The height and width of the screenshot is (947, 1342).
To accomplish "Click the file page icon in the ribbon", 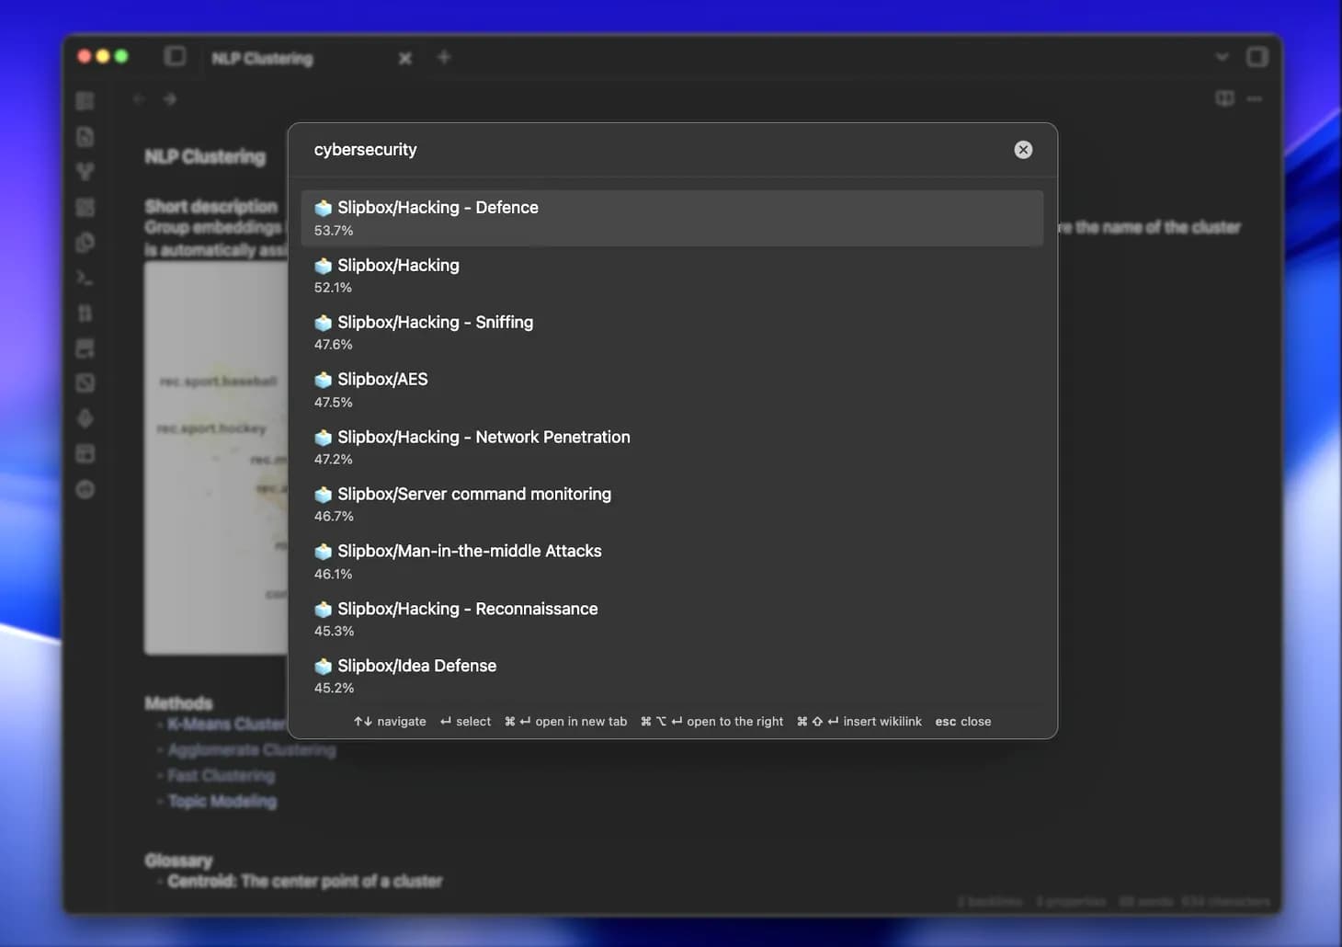I will pyautogui.click(x=85, y=137).
